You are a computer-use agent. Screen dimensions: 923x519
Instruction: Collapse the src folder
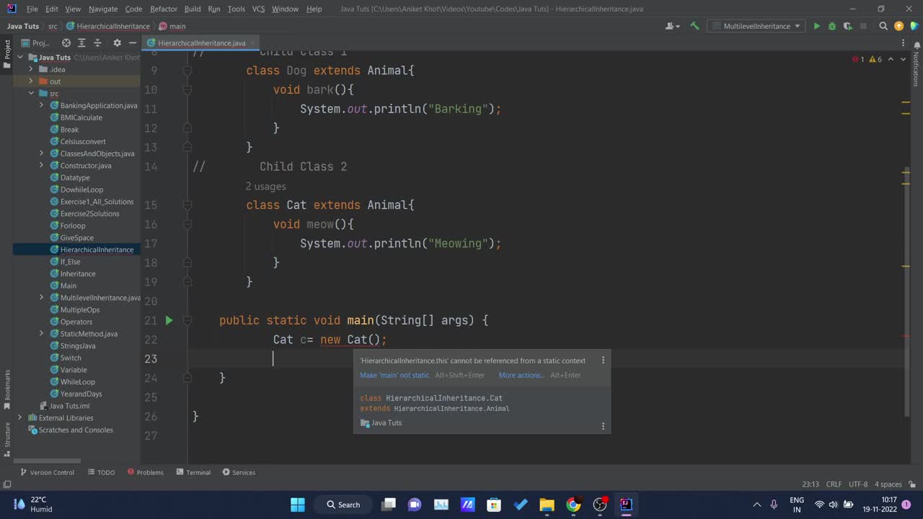pyautogui.click(x=31, y=94)
